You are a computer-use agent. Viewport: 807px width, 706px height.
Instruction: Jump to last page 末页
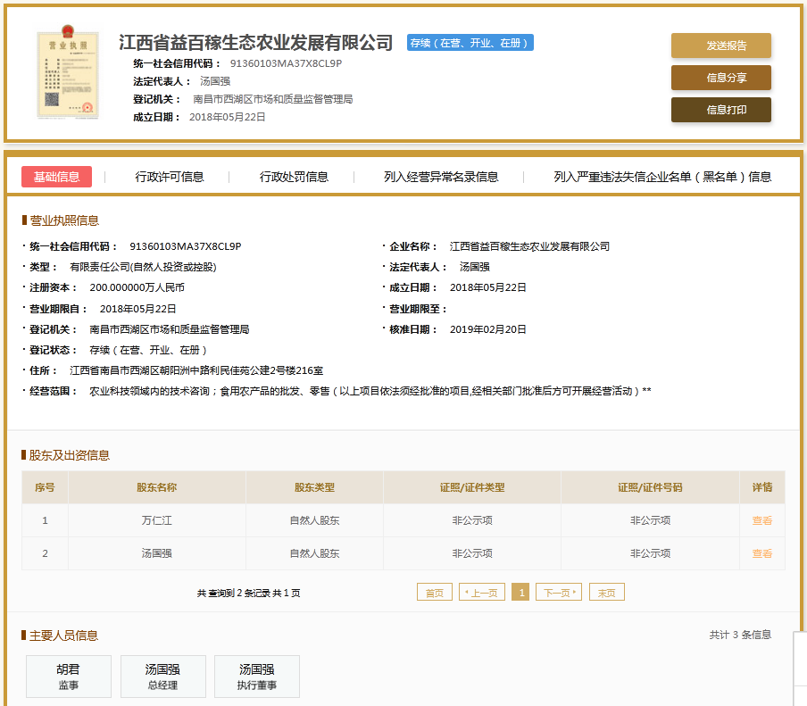coord(607,593)
